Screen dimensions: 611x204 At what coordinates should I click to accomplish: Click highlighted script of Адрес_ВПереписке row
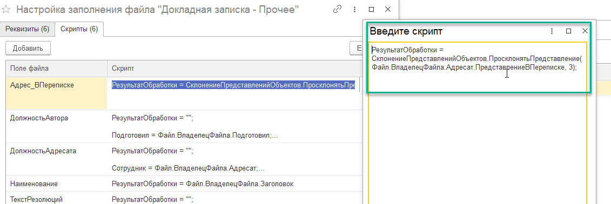(233, 85)
